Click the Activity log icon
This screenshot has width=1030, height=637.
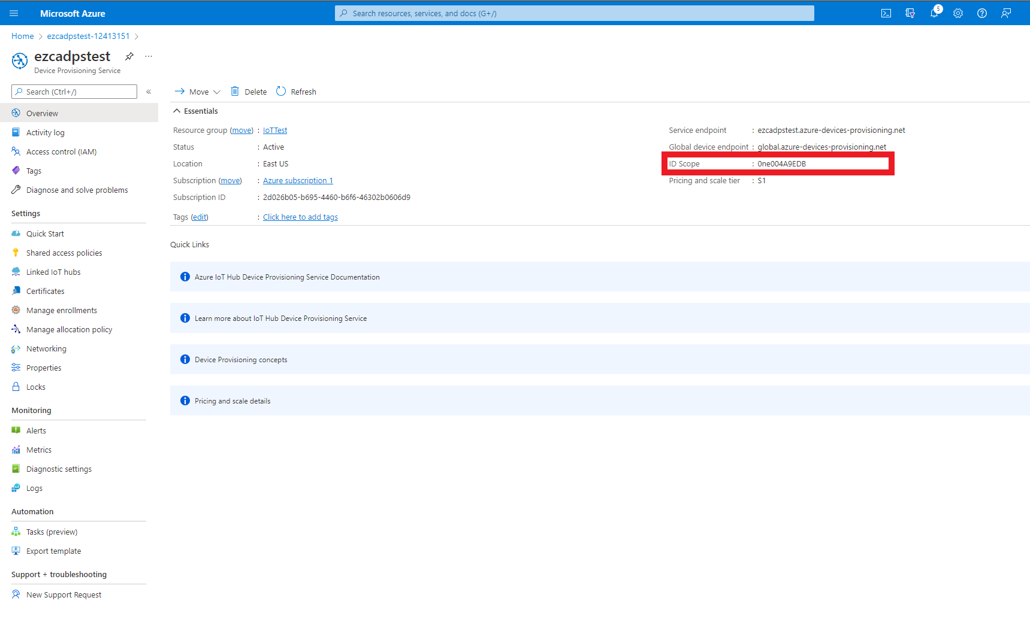tap(16, 132)
